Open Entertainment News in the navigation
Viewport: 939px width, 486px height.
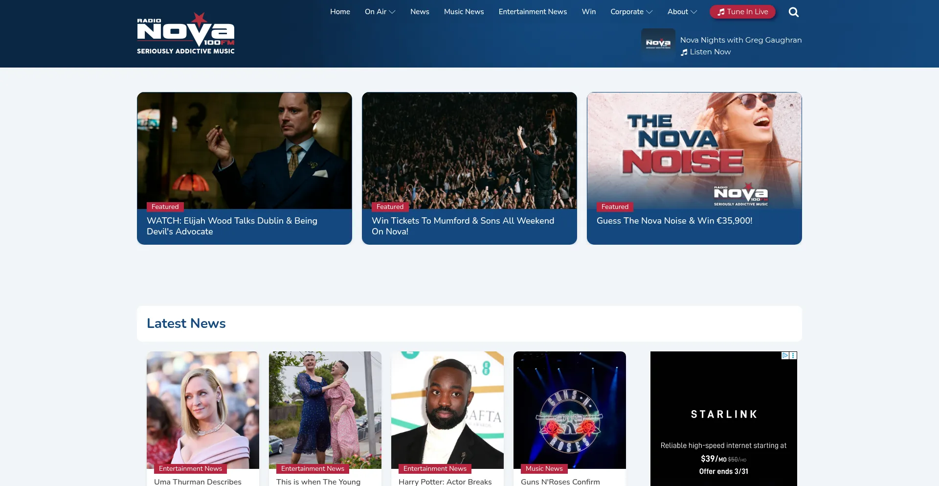pos(533,12)
